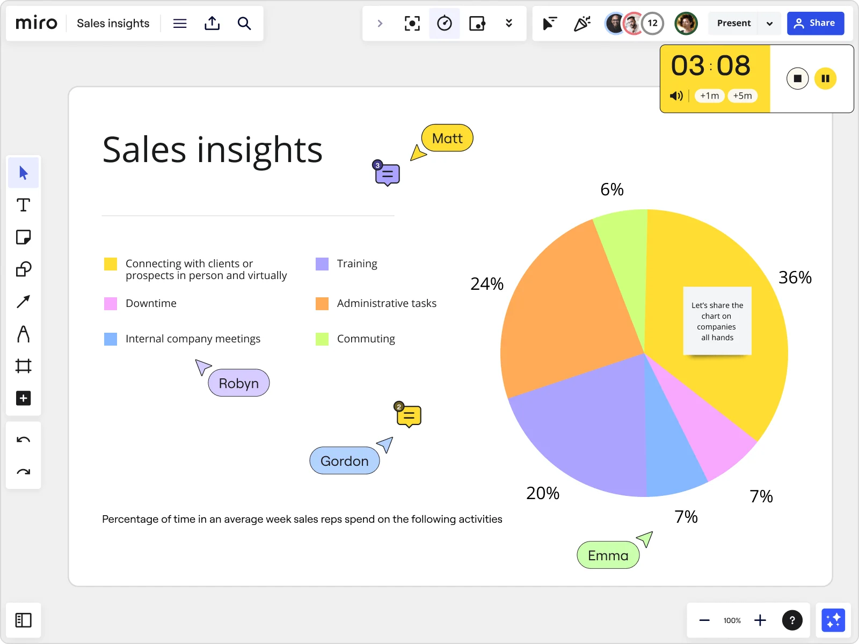This screenshot has width=859, height=644.
Task: Select the Shapes tool
Action: coord(24,269)
